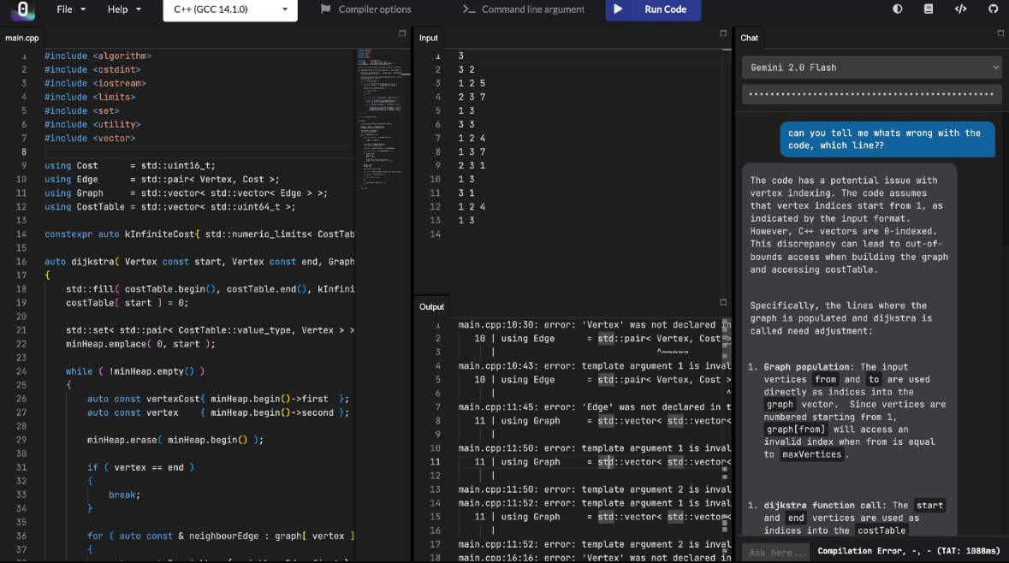Select the Chat tab

[x=749, y=38]
